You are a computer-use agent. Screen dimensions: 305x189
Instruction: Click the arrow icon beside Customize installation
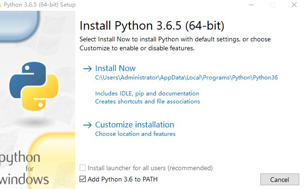pos(87,125)
